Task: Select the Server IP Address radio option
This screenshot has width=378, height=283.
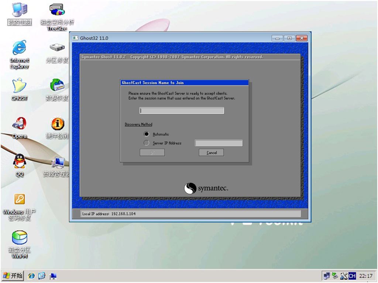Action: click(146, 143)
